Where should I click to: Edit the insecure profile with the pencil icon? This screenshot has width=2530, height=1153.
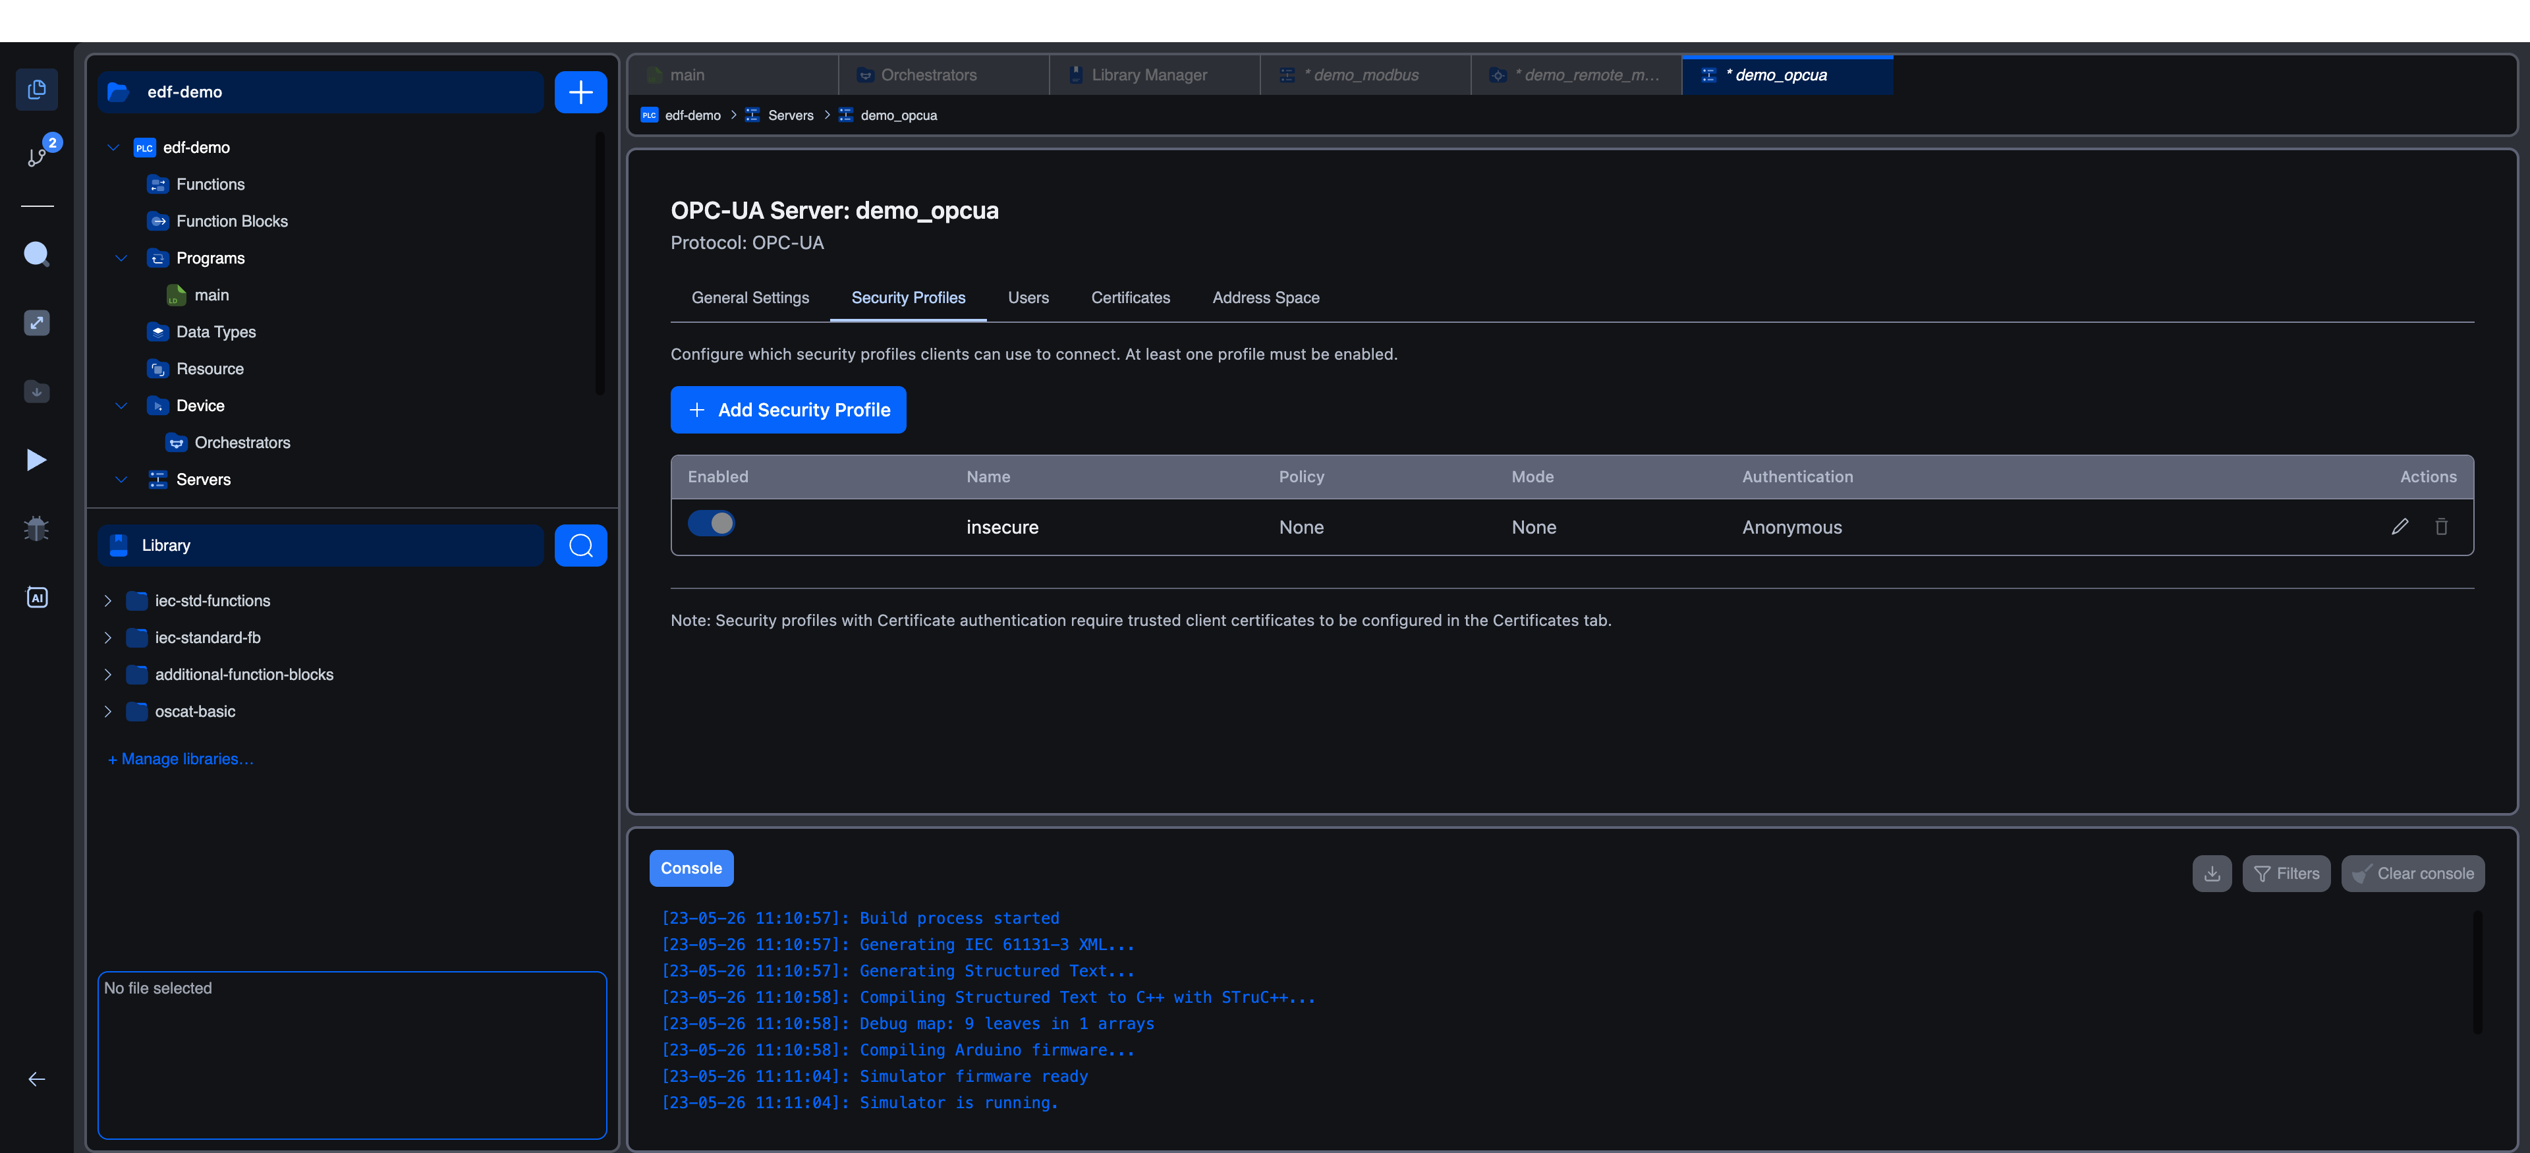[2400, 526]
